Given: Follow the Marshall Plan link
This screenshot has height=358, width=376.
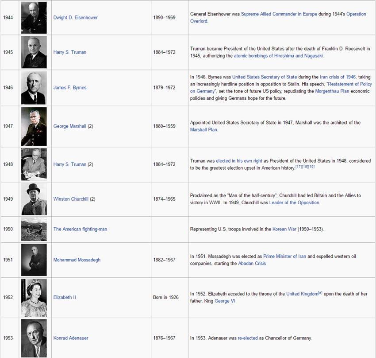Looking at the screenshot, I should 204,130.
